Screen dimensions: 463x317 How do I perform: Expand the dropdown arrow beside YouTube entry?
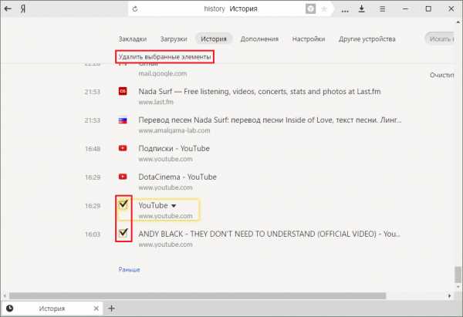(174, 206)
